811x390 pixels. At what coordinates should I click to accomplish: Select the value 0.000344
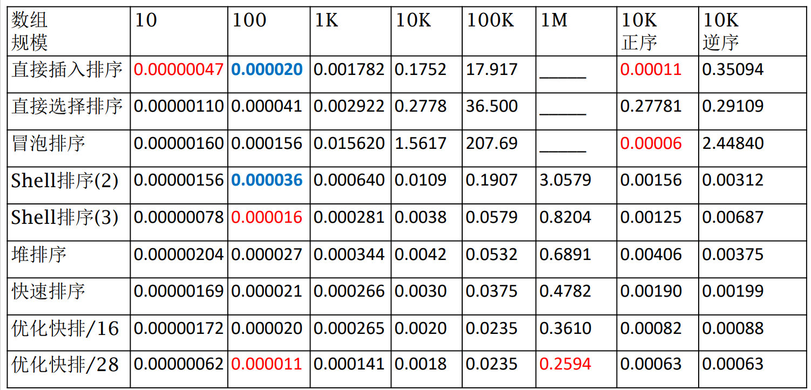point(349,254)
